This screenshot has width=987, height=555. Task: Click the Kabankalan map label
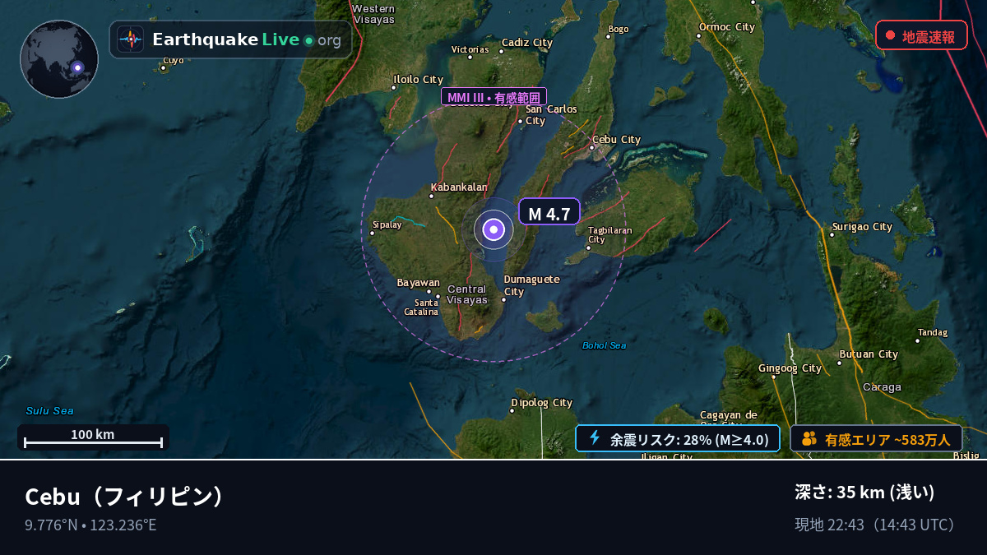click(459, 187)
